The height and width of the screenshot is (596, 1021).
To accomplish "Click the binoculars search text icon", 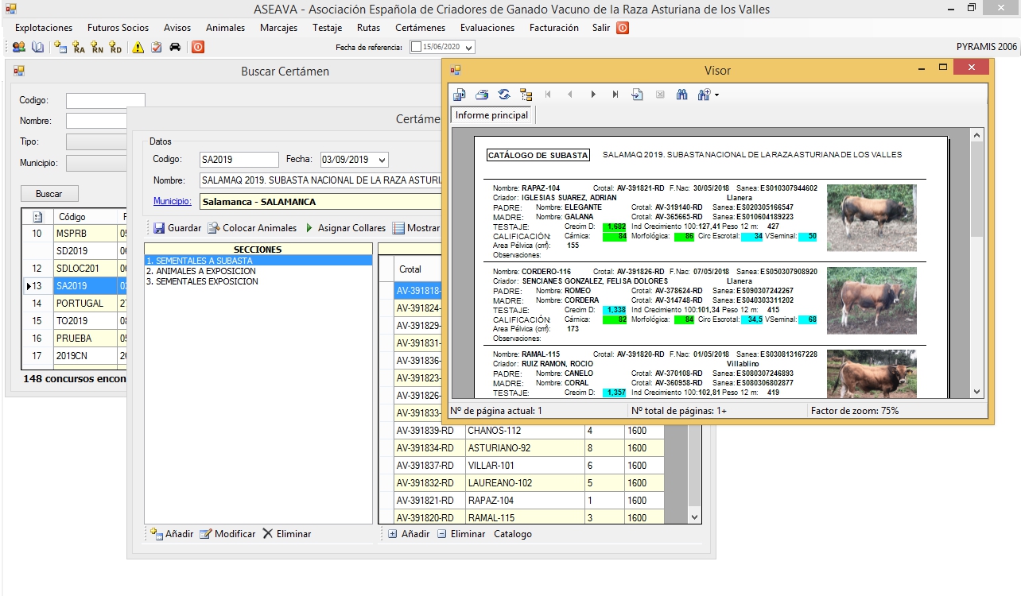I will coord(681,95).
